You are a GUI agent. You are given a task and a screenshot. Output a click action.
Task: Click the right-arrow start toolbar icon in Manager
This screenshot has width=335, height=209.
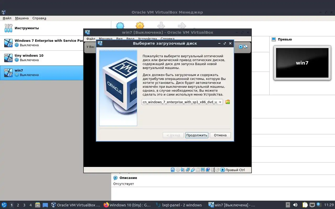tap(182, 25)
